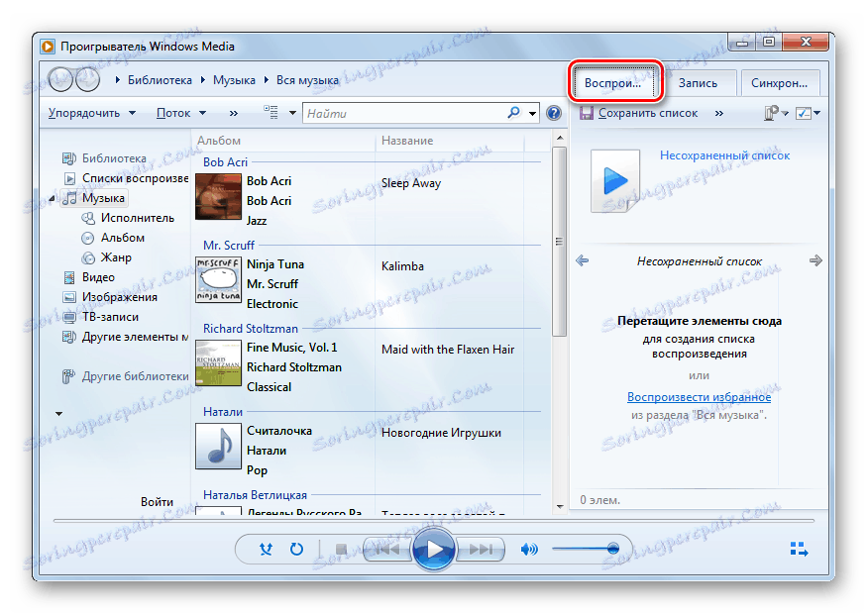This screenshot has height=614, width=868.
Task: Select the Sleep Away track
Action: (411, 183)
